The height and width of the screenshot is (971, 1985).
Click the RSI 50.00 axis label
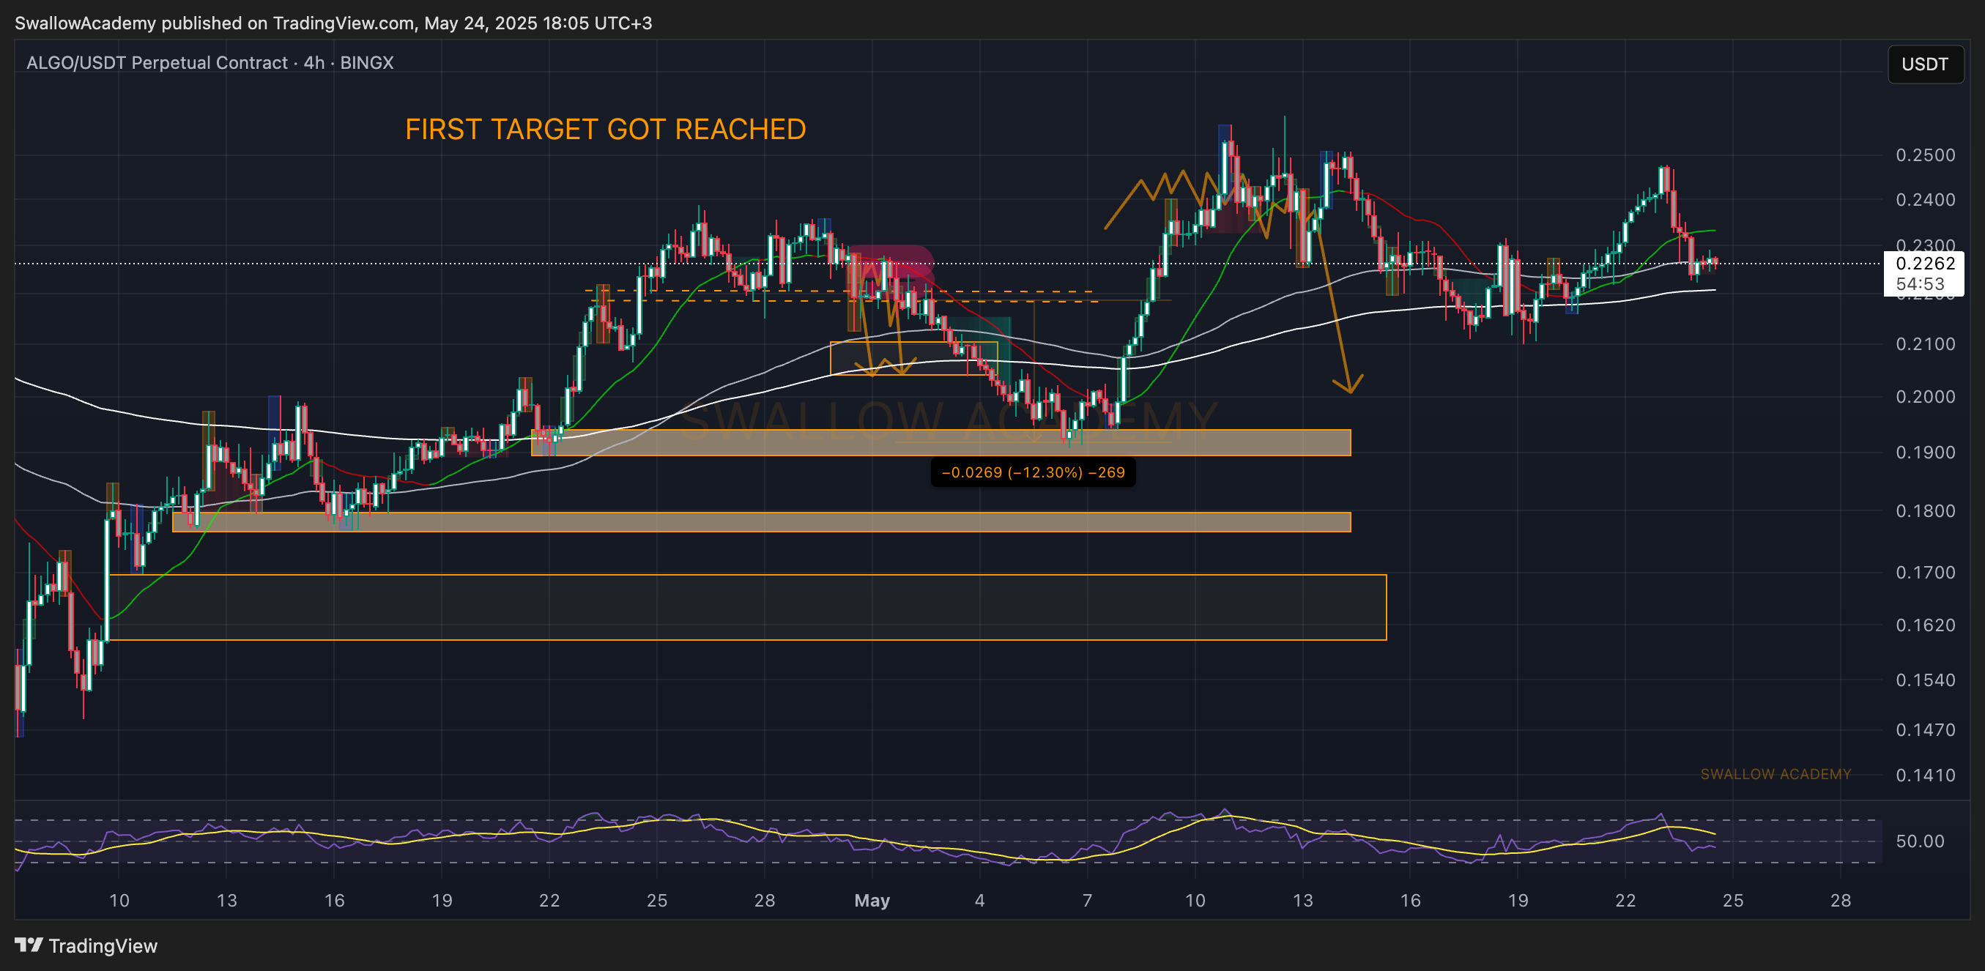1920,841
